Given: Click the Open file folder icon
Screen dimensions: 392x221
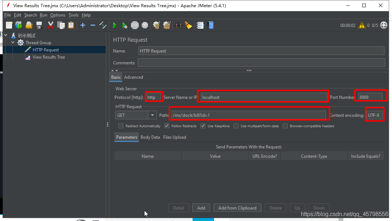Looking at the screenshot, I should 29,25.
